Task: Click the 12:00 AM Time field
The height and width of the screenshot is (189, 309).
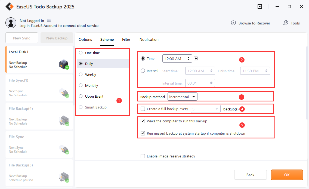Action: (x=177, y=58)
